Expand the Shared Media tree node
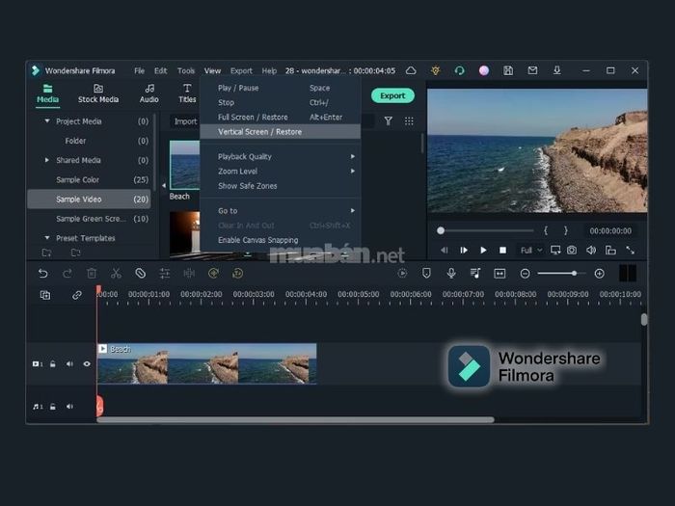Viewport: 675px width, 506px height. 47,160
